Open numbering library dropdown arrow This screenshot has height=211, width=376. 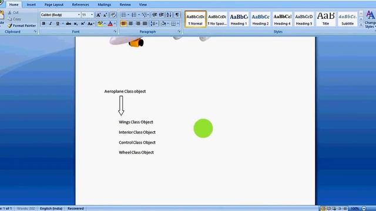[139, 15]
